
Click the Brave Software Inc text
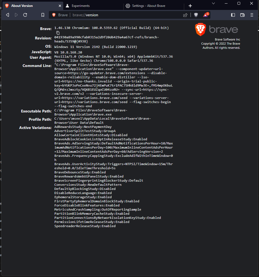(227, 39)
